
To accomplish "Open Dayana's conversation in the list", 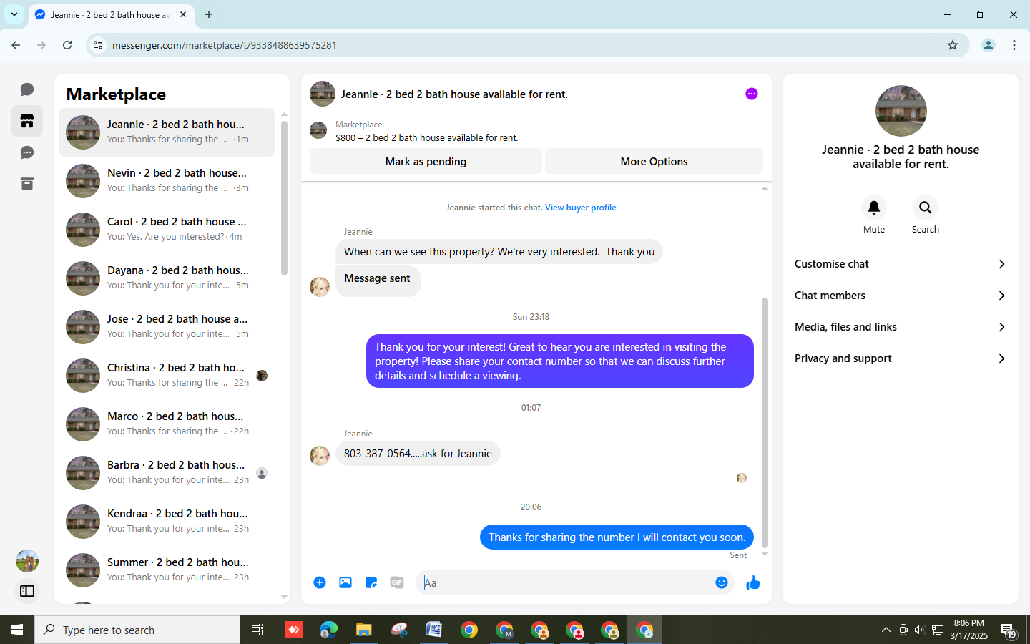I will [167, 278].
